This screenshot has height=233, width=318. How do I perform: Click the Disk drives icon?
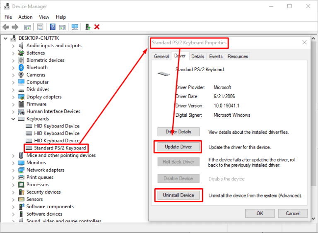(21, 90)
